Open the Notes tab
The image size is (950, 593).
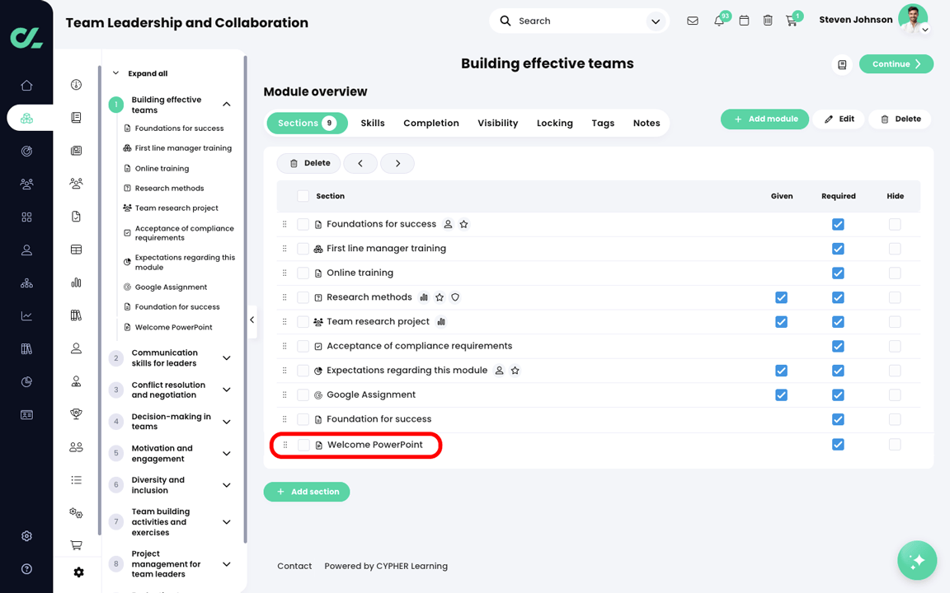pos(647,123)
